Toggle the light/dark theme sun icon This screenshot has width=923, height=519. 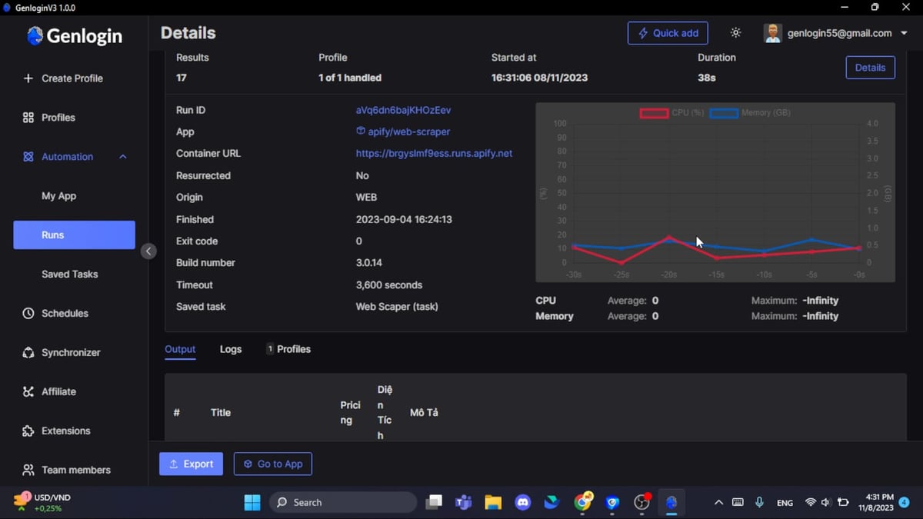(x=736, y=33)
